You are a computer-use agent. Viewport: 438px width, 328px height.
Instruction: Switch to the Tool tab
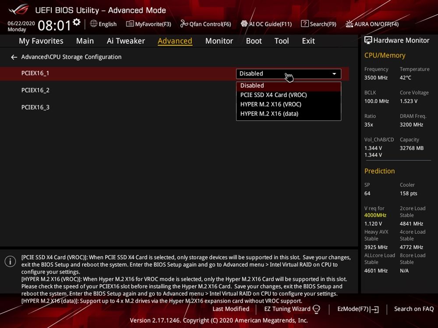pos(282,41)
